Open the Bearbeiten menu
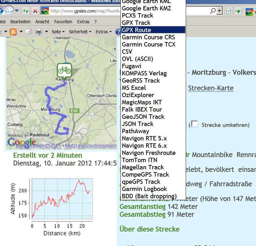 pos(20,22)
